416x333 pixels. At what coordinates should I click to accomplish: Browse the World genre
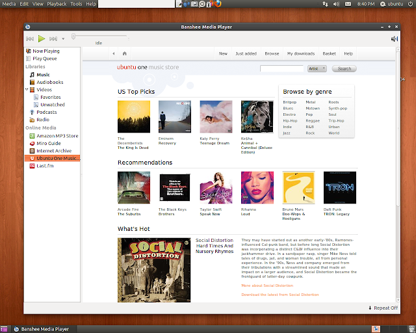333,133
